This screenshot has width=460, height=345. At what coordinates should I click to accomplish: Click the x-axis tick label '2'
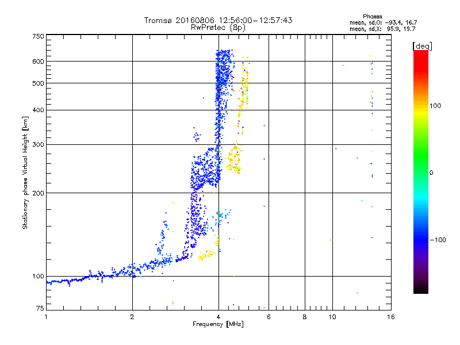(x=132, y=317)
